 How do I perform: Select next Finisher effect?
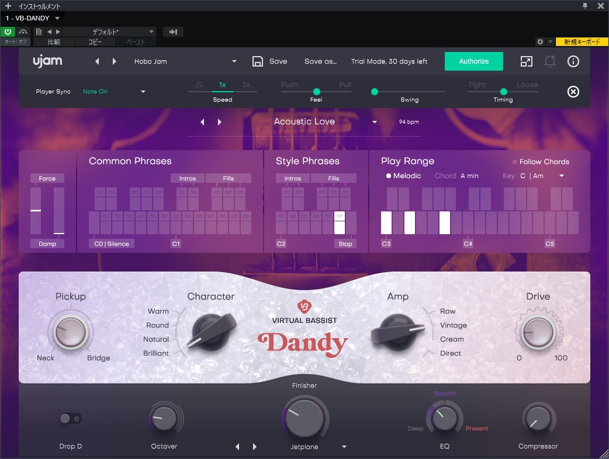tap(254, 447)
